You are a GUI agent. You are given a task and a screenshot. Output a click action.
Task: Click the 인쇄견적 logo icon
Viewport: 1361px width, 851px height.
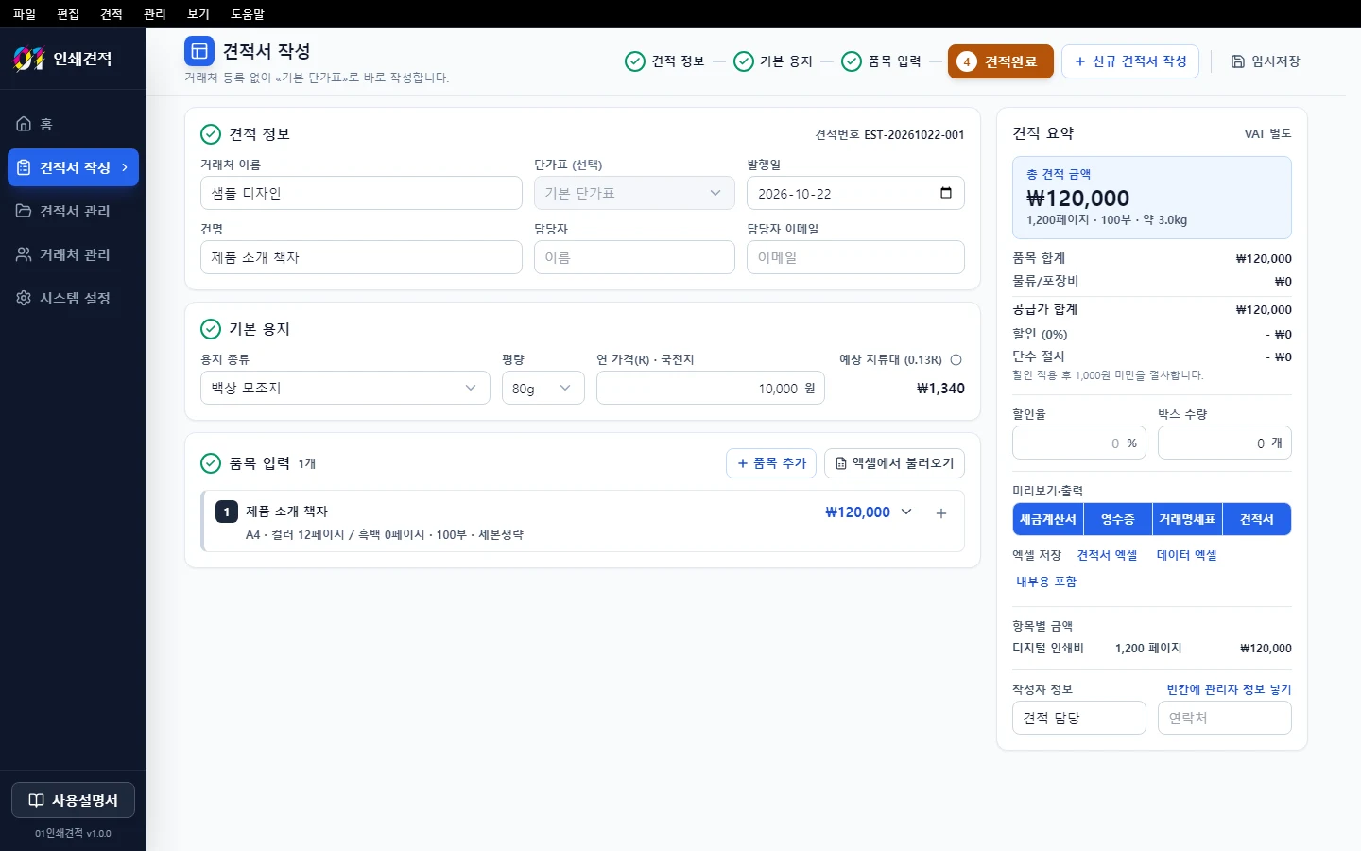[x=29, y=59]
